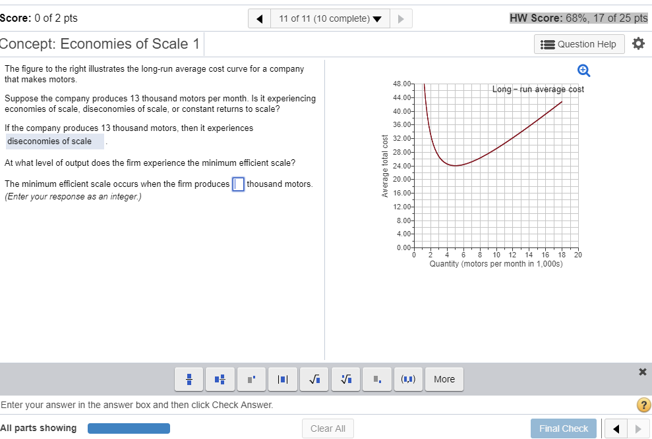Insert a fraction template
Image resolution: width=652 pixels, height=439 pixels.
click(189, 379)
